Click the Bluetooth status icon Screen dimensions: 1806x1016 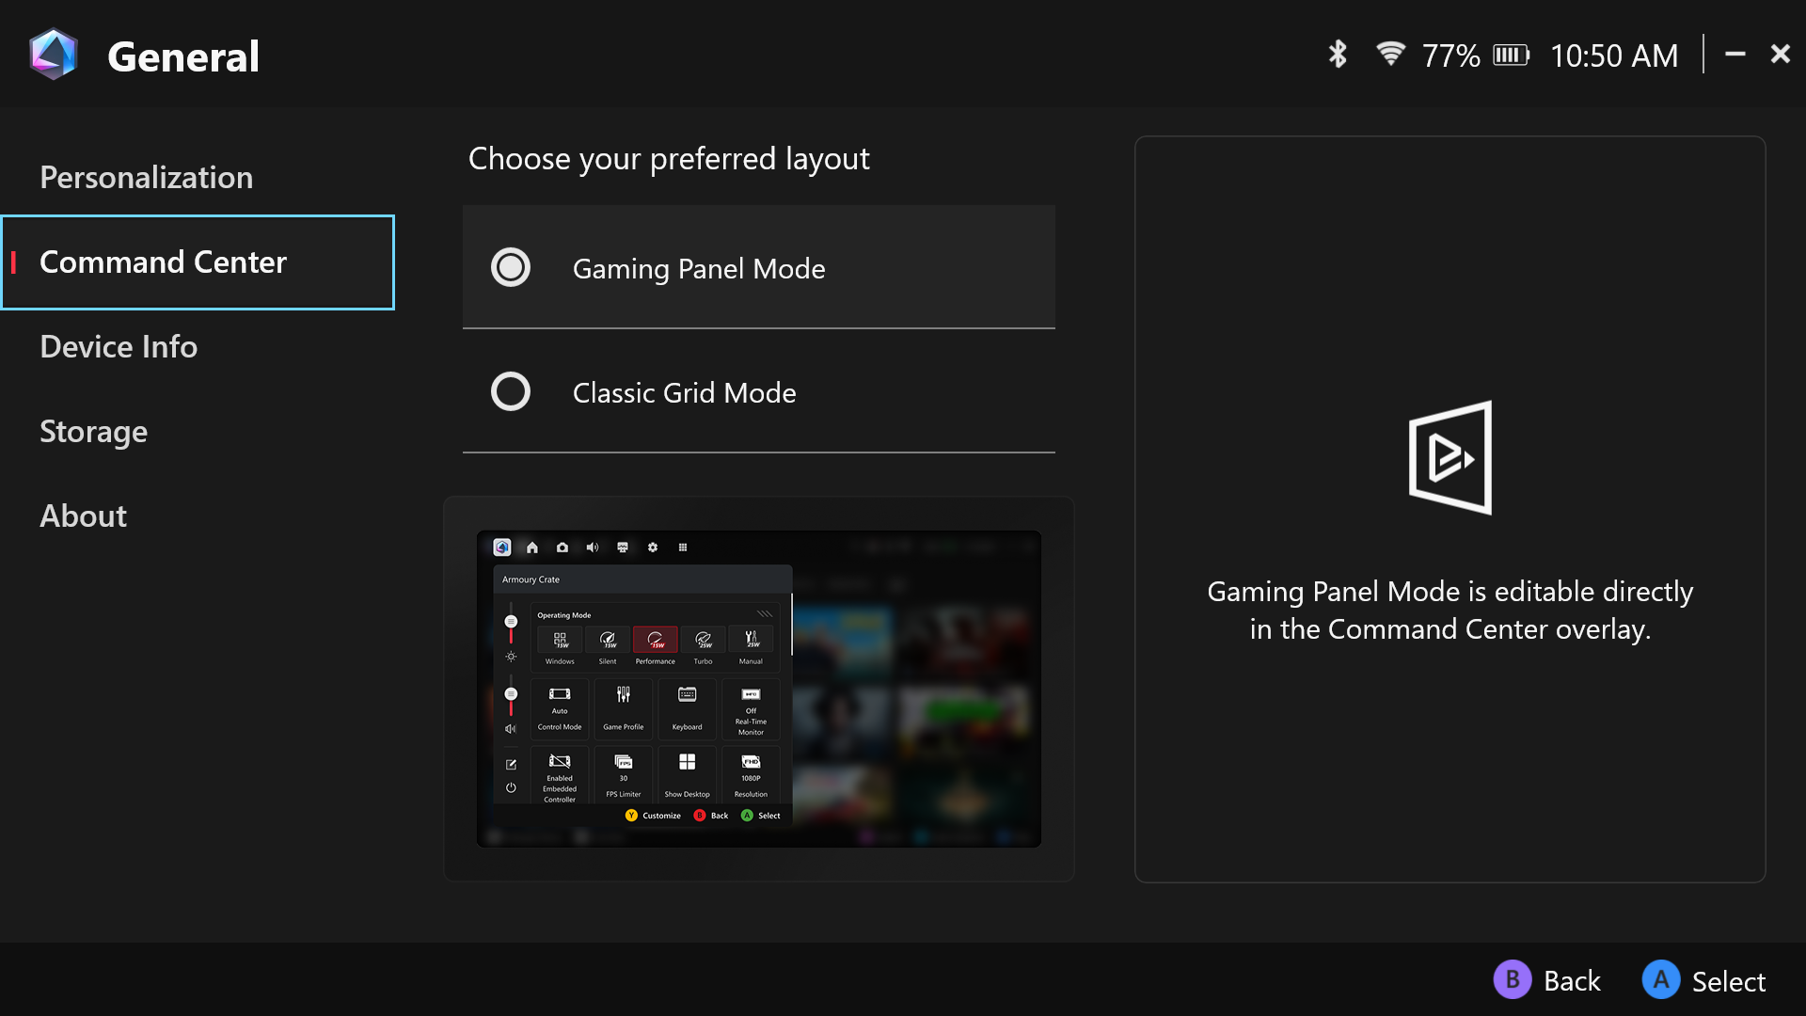tap(1337, 55)
